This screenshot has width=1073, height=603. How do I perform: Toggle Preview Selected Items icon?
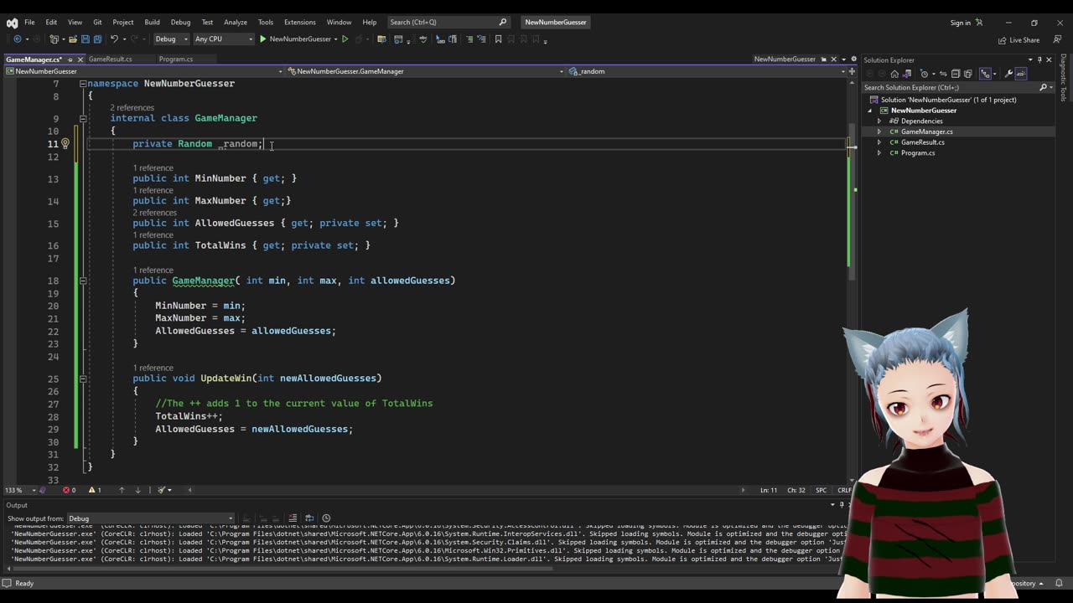pyautogui.click(x=1021, y=74)
